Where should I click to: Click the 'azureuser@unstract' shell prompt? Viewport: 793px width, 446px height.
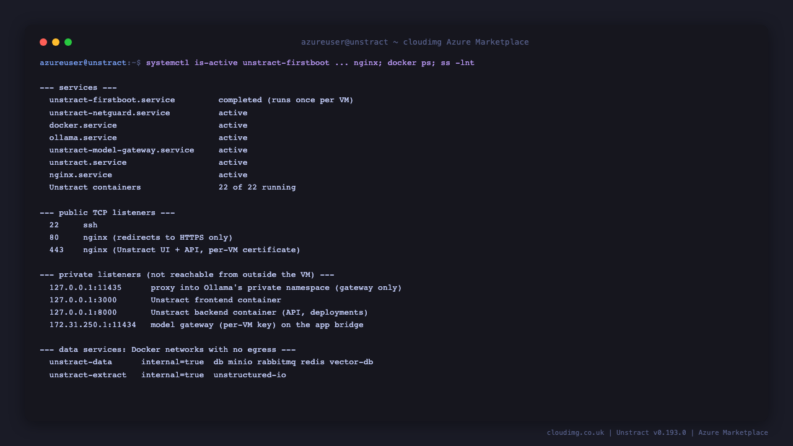click(x=83, y=63)
